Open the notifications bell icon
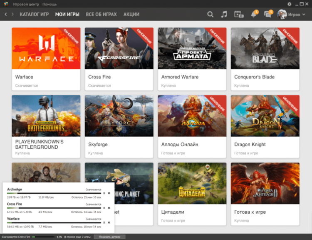 pos(253,15)
